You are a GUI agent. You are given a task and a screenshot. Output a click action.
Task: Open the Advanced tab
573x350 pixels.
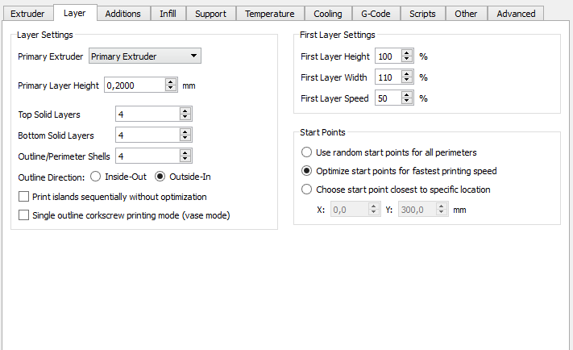(x=516, y=14)
